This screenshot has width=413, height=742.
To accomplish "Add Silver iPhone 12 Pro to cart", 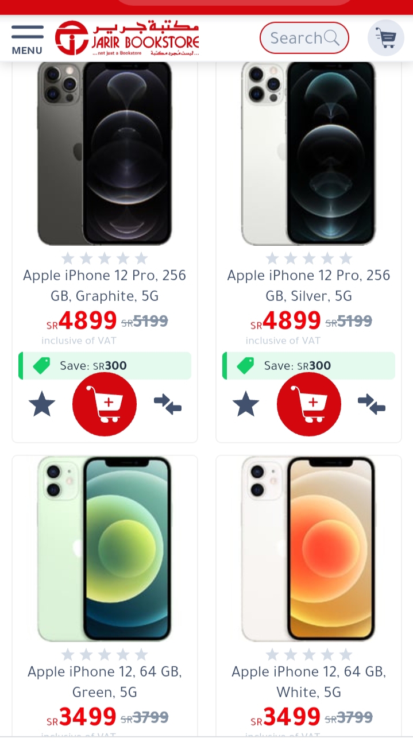I will pyautogui.click(x=309, y=404).
